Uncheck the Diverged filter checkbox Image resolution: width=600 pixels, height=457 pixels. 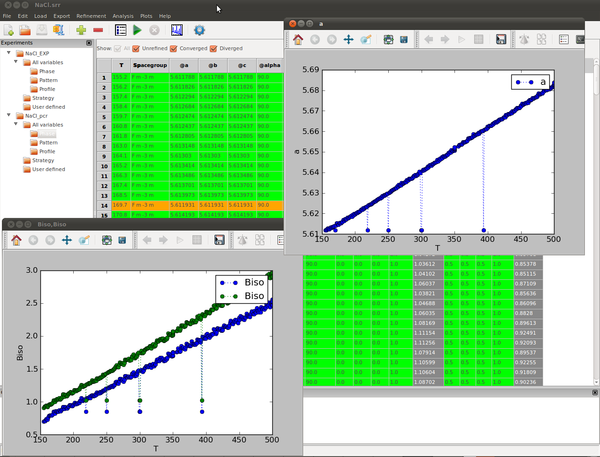[x=214, y=49]
